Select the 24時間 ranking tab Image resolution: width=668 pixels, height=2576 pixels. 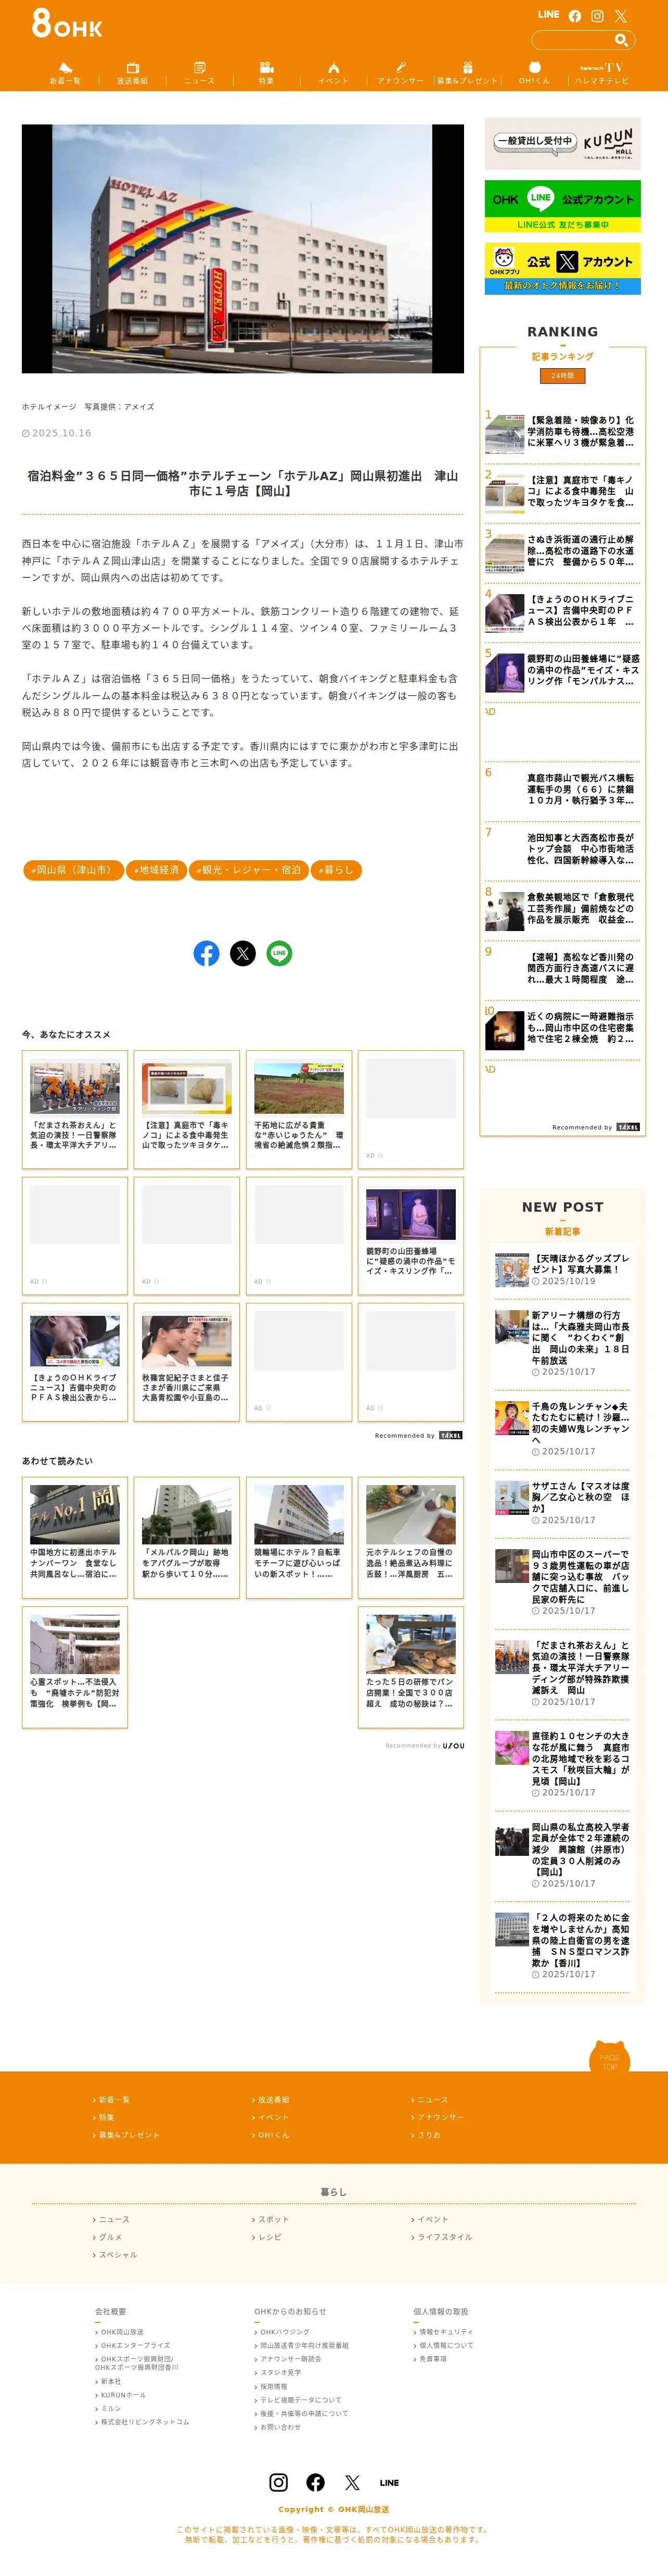tap(562, 376)
